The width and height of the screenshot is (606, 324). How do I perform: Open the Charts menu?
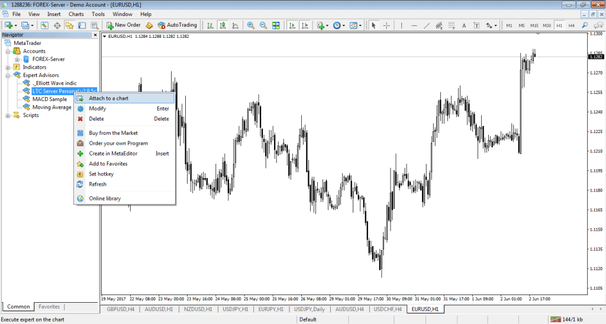pyautogui.click(x=76, y=14)
